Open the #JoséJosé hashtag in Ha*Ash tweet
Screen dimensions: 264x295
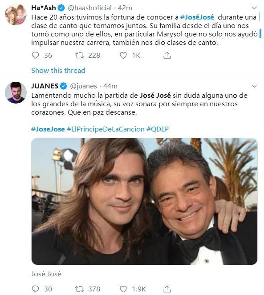tap(197, 17)
